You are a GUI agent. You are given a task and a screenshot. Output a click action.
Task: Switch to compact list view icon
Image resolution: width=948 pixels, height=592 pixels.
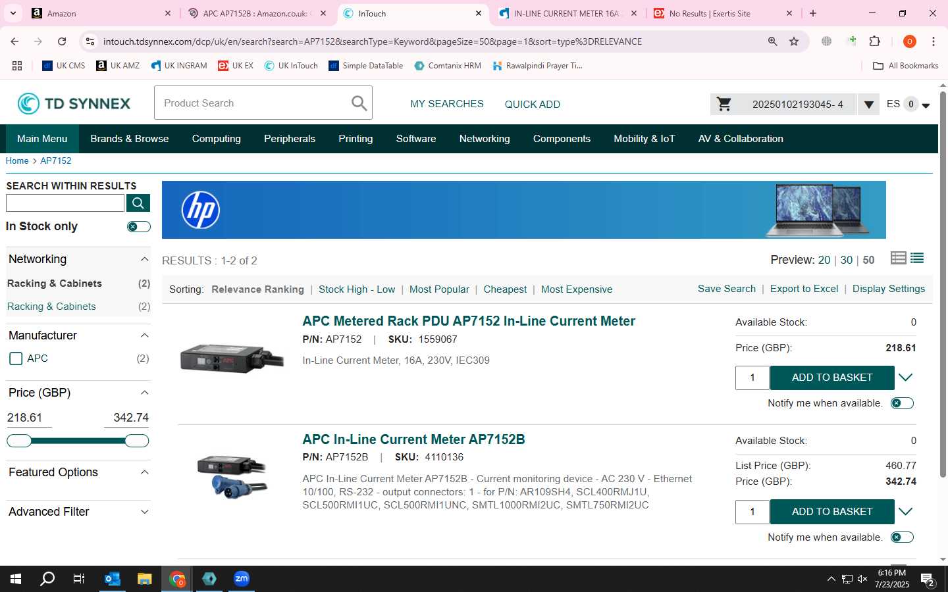pos(917,258)
